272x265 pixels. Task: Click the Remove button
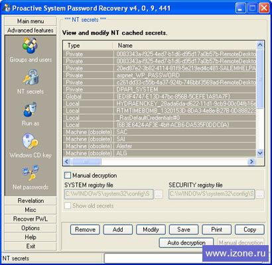click(85, 230)
